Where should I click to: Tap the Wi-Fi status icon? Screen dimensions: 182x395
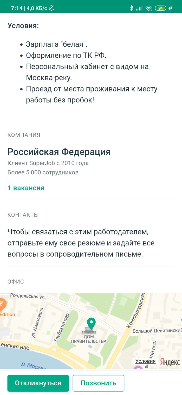149,8
